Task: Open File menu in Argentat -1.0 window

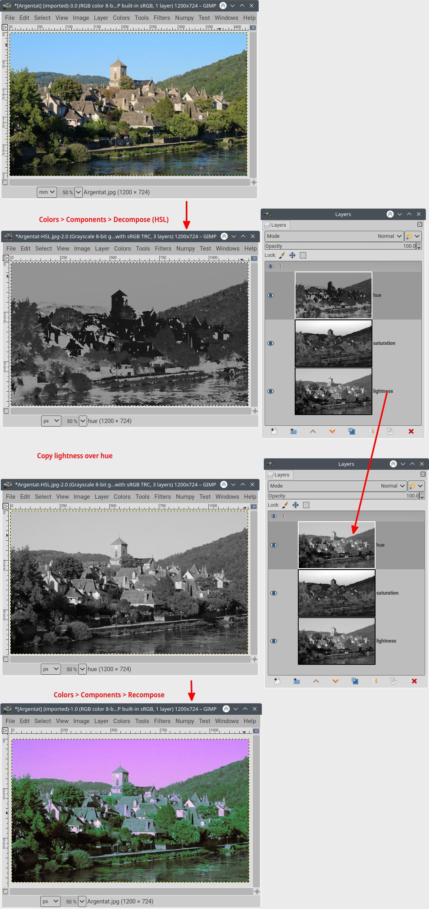Action: [10, 721]
